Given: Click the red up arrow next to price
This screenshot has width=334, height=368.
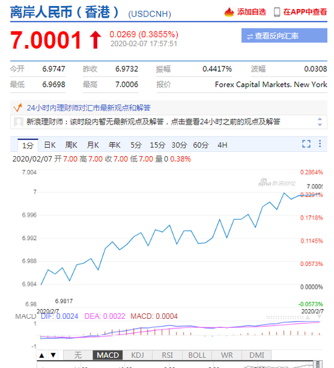Looking at the screenshot, I should point(95,40).
